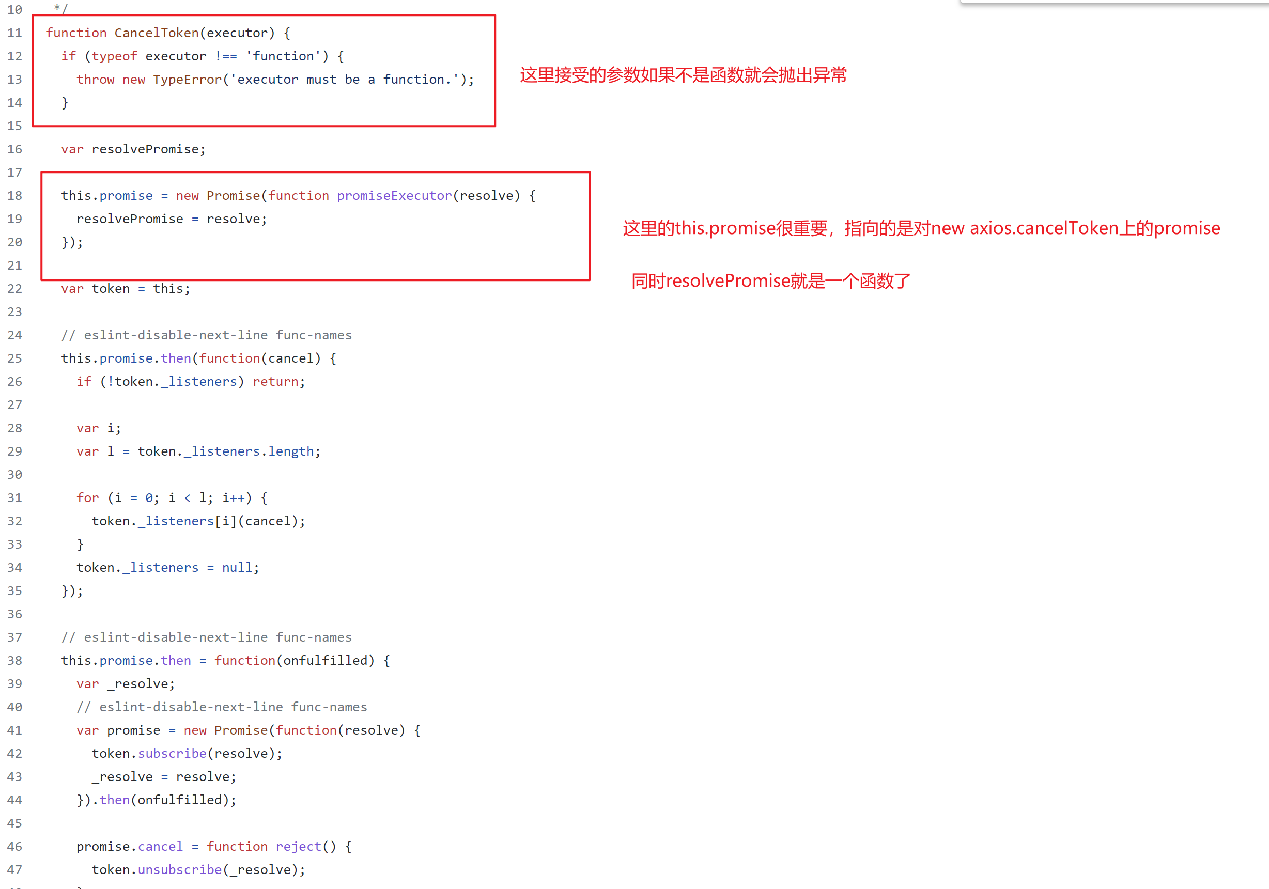Viewport: 1269px width, 889px height.
Task: Click 'resolvePromise' declaration on line 16
Action: (145, 149)
